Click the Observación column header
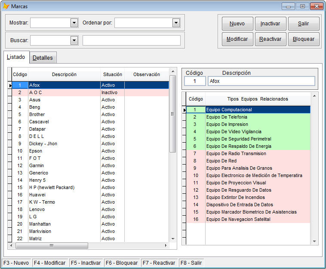 click(147, 74)
